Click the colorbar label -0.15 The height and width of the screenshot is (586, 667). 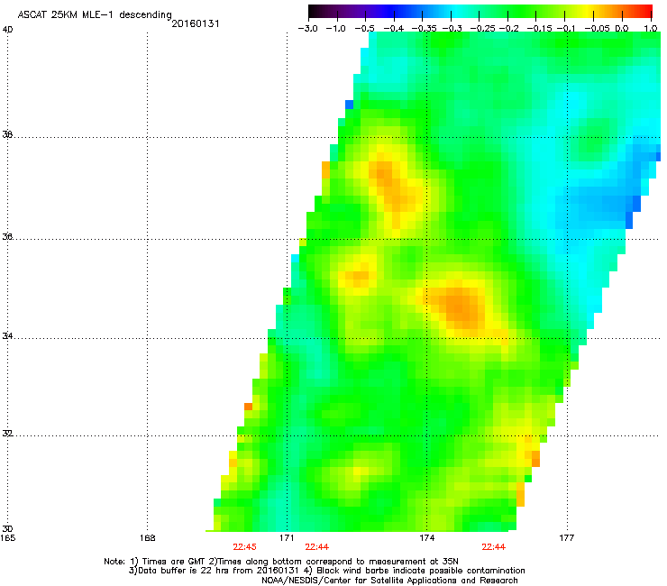click(539, 29)
